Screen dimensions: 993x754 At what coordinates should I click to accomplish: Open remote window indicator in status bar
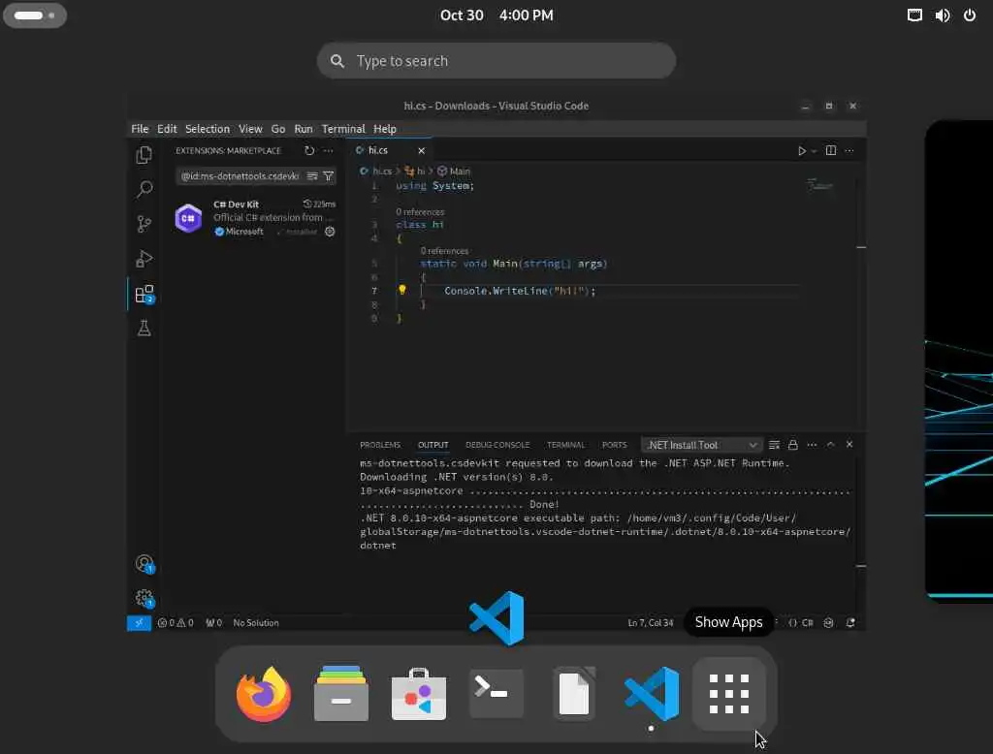pyautogui.click(x=139, y=623)
